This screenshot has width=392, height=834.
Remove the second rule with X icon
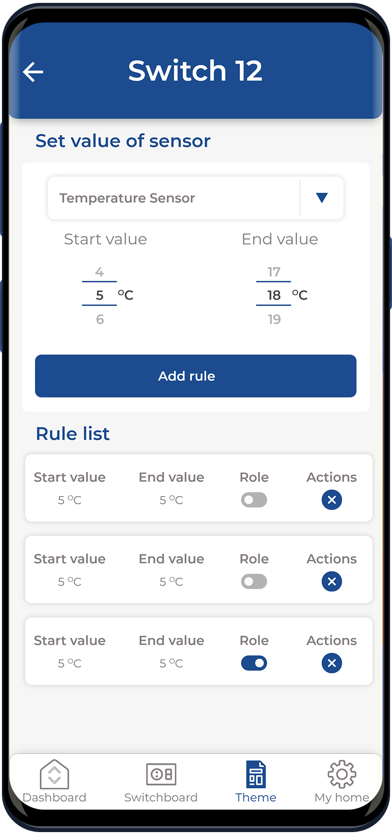pyautogui.click(x=332, y=581)
